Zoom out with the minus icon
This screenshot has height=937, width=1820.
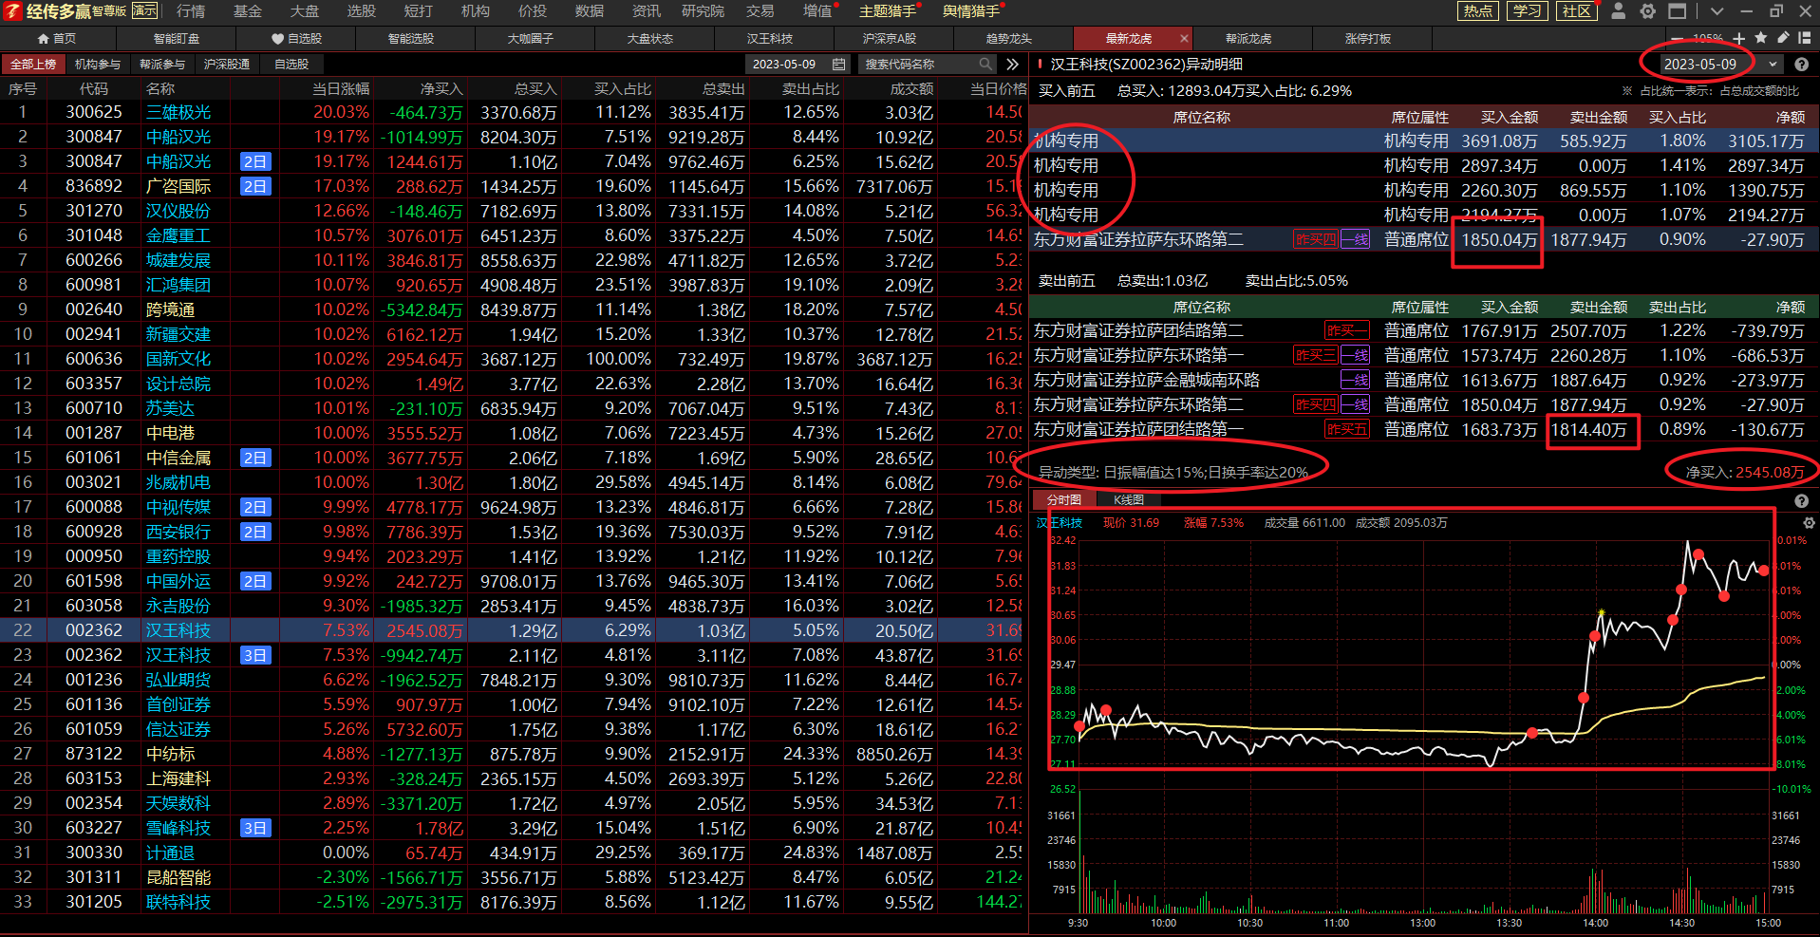click(1677, 38)
